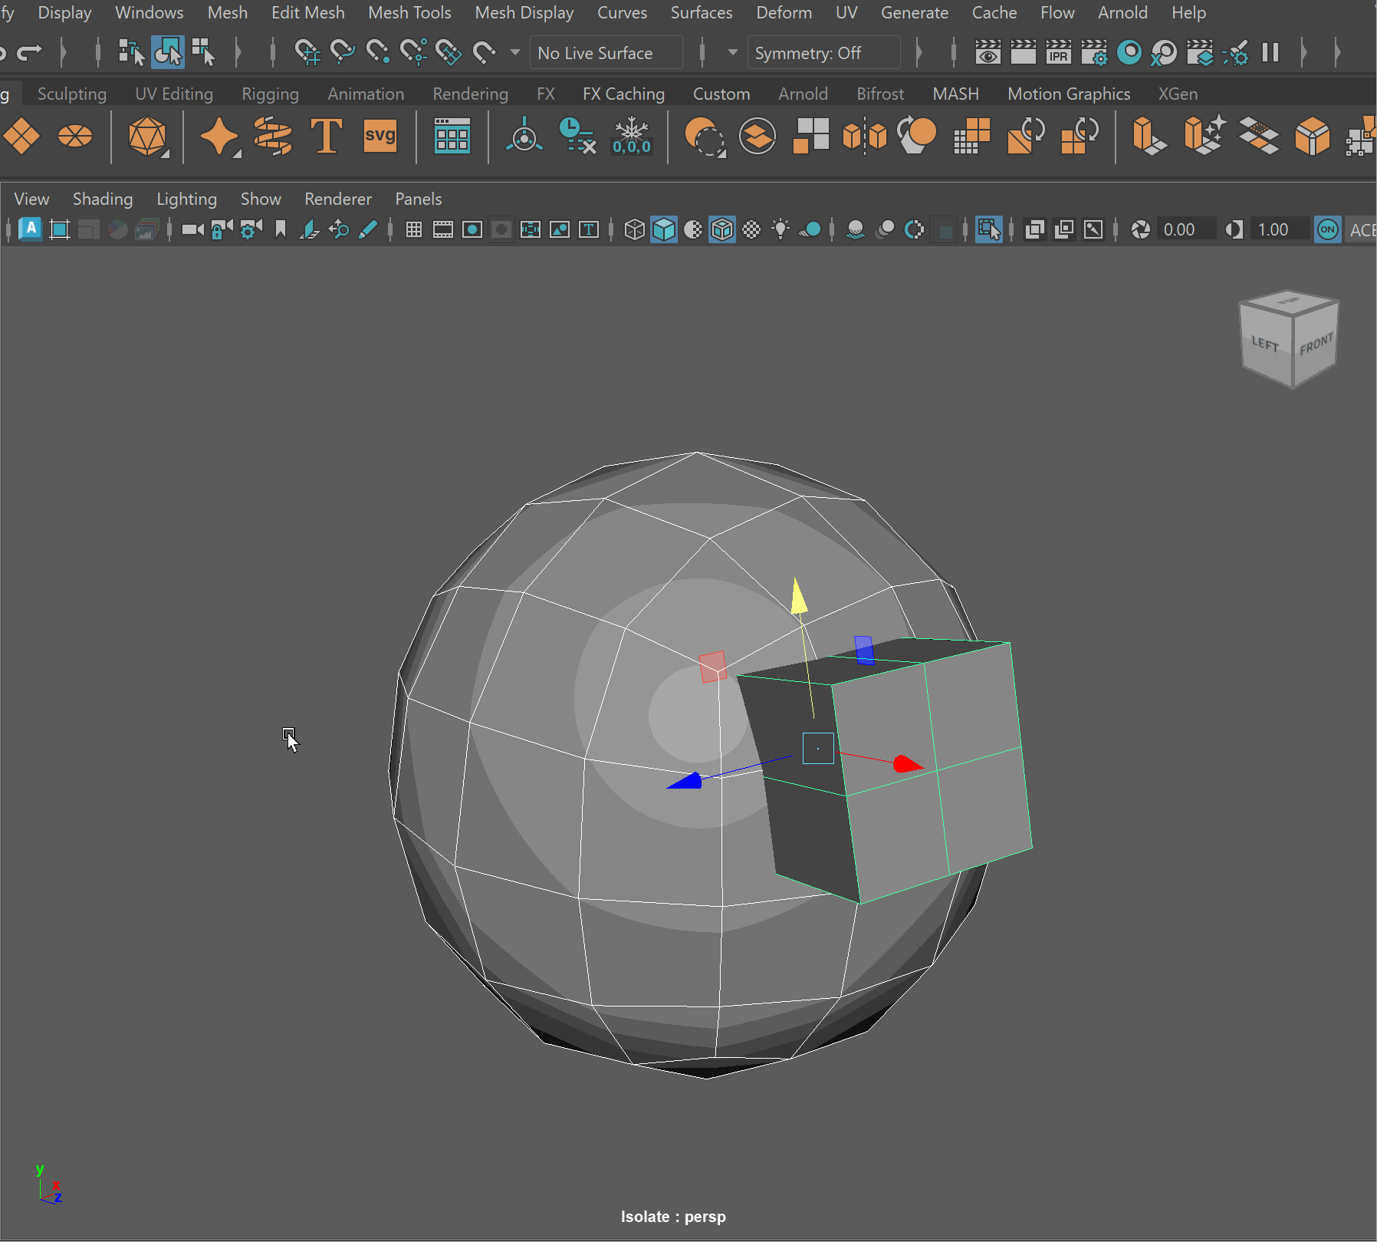The width and height of the screenshot is (1377, 1242).
Task: Toggle color management ON button
Action: coord(1327,229)
